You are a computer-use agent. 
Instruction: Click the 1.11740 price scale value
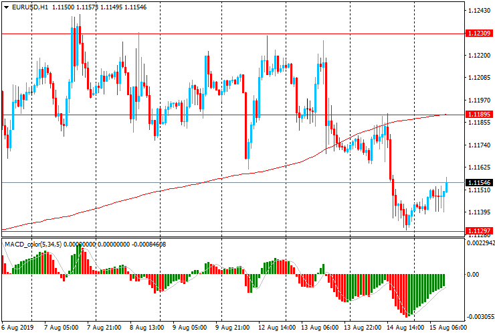point(479,145)
